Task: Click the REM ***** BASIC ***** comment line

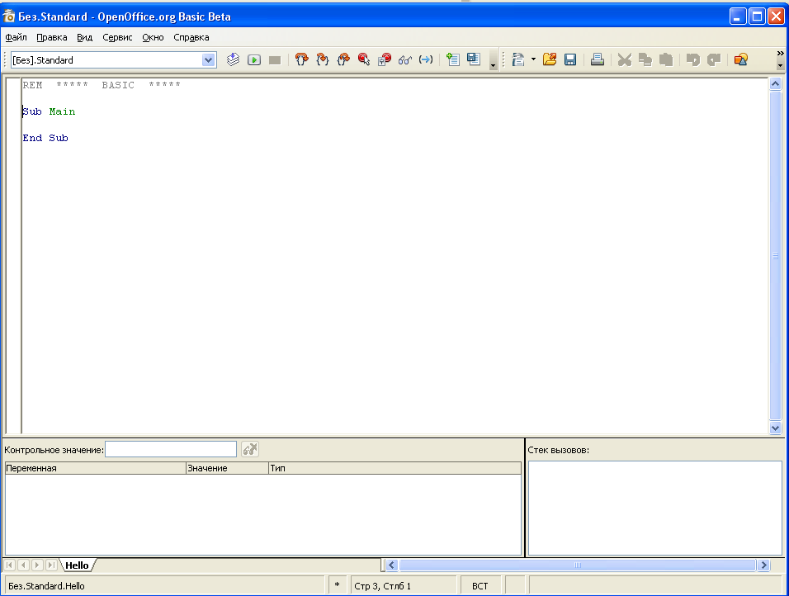Action: tap(102, 85)
